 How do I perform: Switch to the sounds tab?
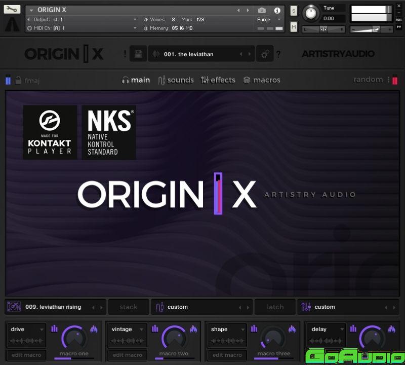click(176, 80)
